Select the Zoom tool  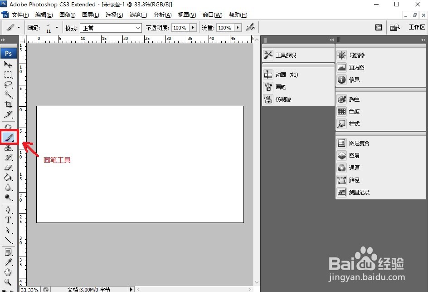8,282
